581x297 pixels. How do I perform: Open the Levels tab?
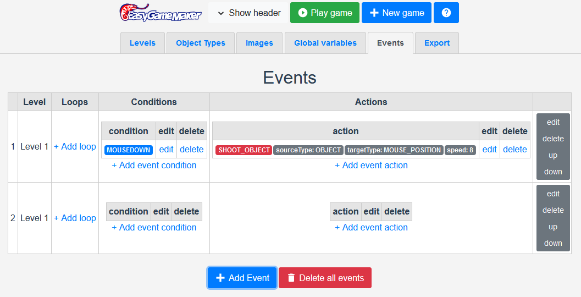click(x=142, y=43)
